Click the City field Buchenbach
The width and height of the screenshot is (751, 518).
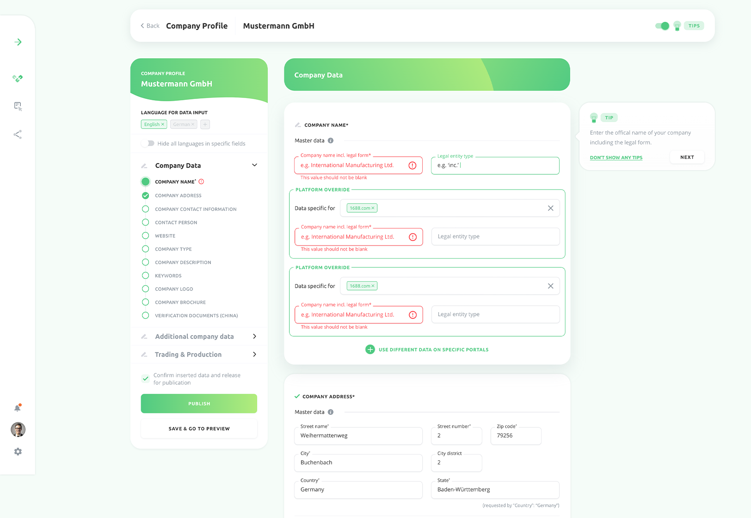(x=358, y=463)
